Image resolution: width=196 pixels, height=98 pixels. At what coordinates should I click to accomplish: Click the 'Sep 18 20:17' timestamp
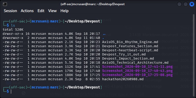[88, 34]
